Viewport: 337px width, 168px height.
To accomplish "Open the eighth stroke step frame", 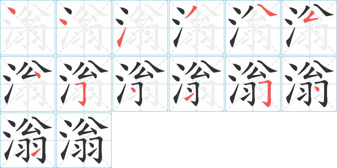I will [84, 84].
